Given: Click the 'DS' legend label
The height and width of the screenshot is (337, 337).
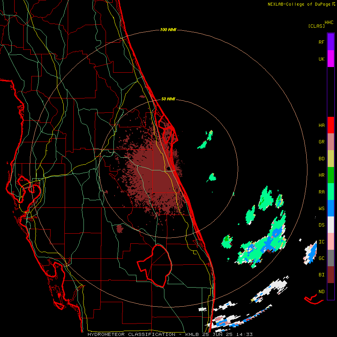Looking at the screenshot, I should click(x=322, y=225).
